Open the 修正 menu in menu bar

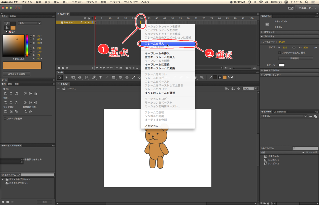65,2
